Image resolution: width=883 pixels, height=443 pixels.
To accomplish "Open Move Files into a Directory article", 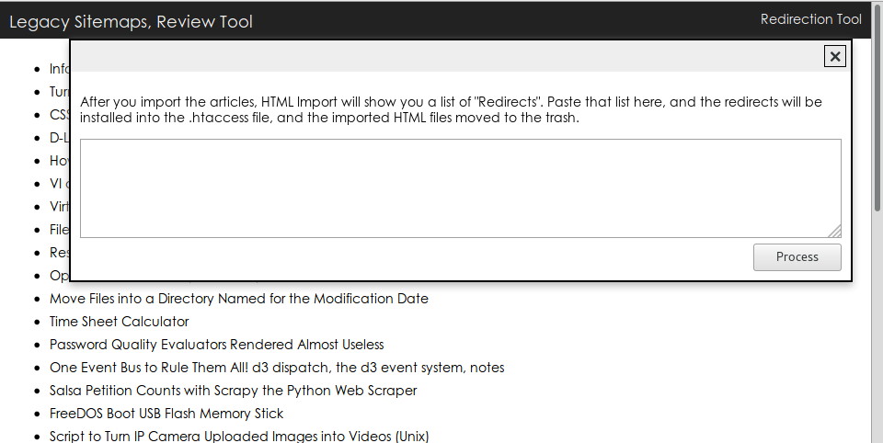I will [239, 299].
